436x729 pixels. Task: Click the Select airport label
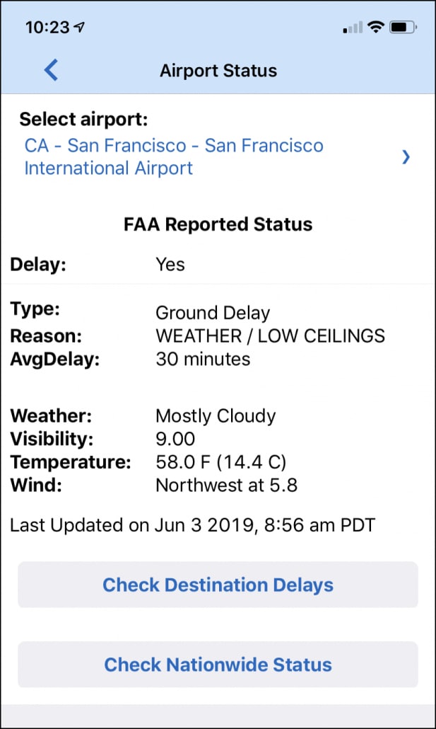(83, 119)
